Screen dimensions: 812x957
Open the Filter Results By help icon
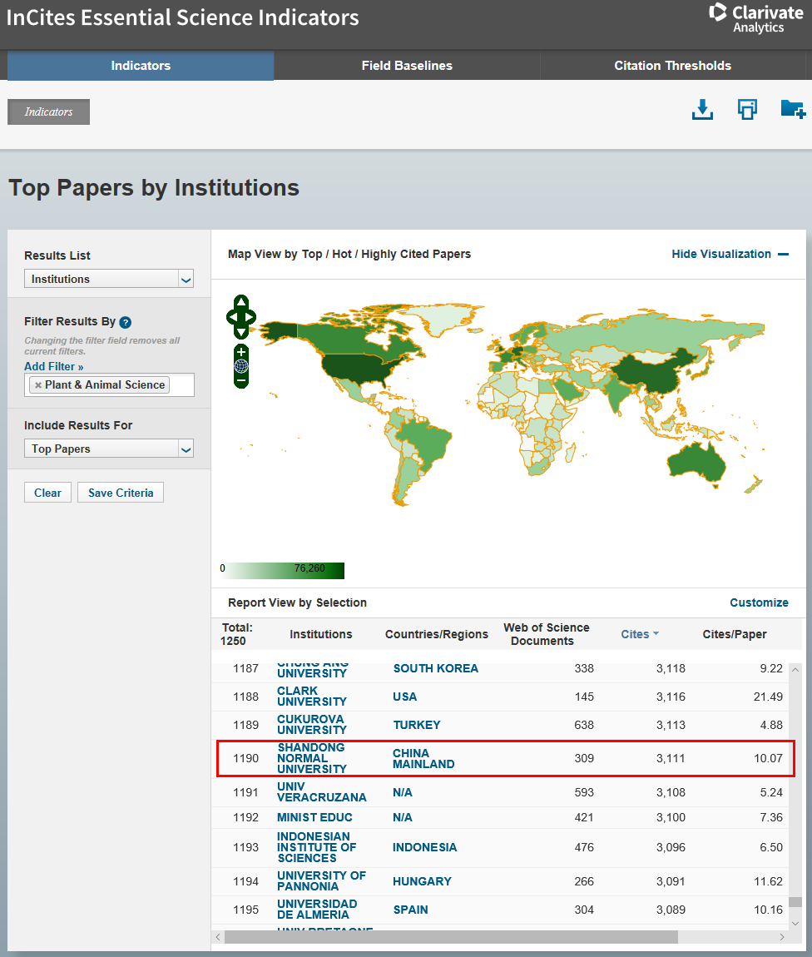[125, 322]
